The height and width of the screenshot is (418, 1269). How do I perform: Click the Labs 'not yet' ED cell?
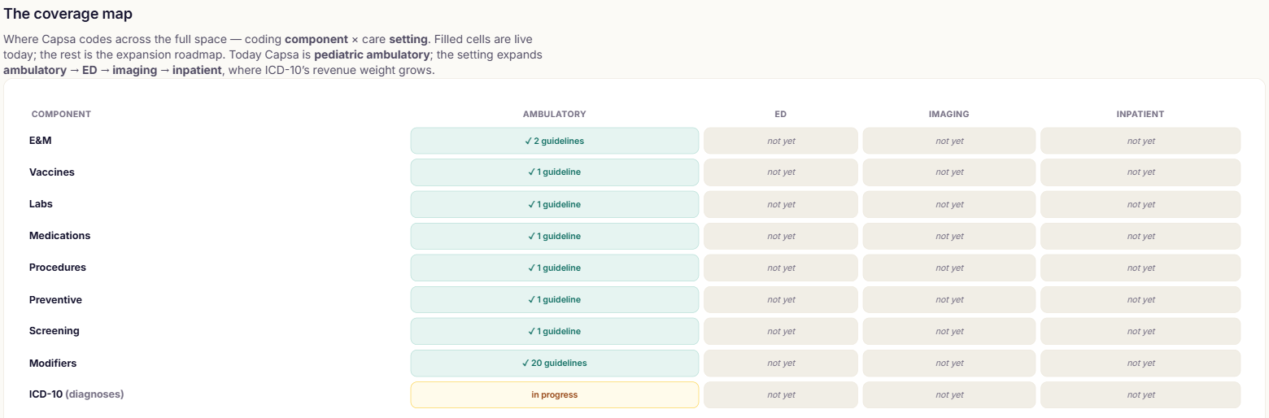click(781, 204)
